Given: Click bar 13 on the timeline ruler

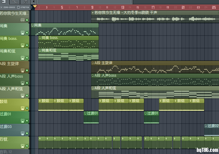Looking at the screenshot, I should point(123,7).
